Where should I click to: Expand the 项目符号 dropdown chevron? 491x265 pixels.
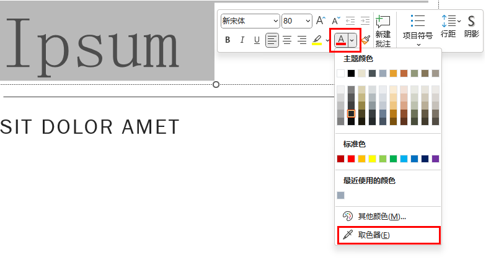(x=418, y=45)
